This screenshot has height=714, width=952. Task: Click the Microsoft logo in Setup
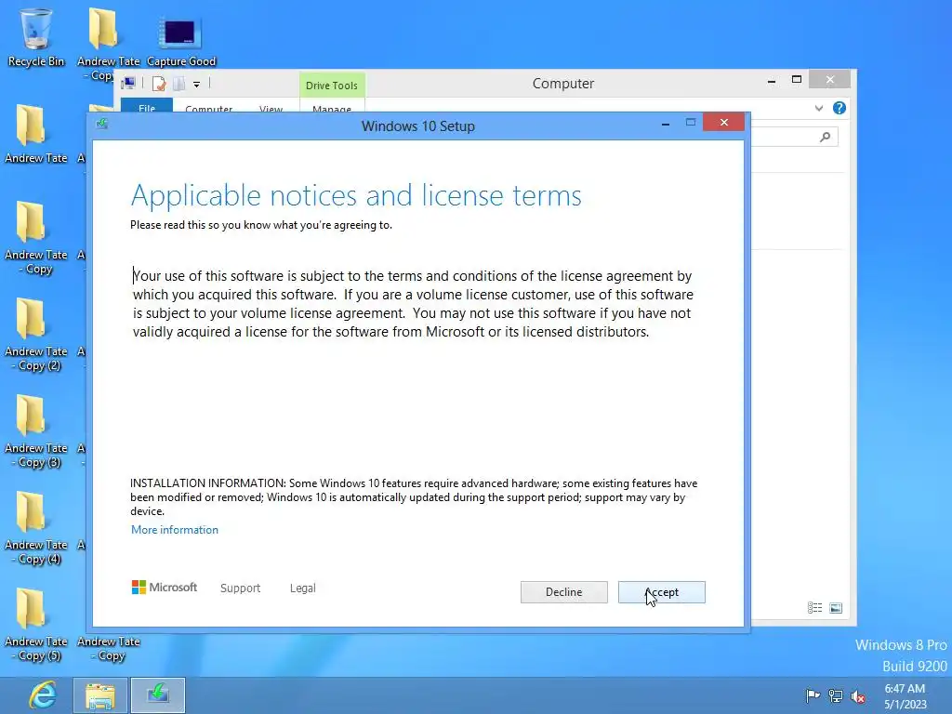tap(165, 588)
